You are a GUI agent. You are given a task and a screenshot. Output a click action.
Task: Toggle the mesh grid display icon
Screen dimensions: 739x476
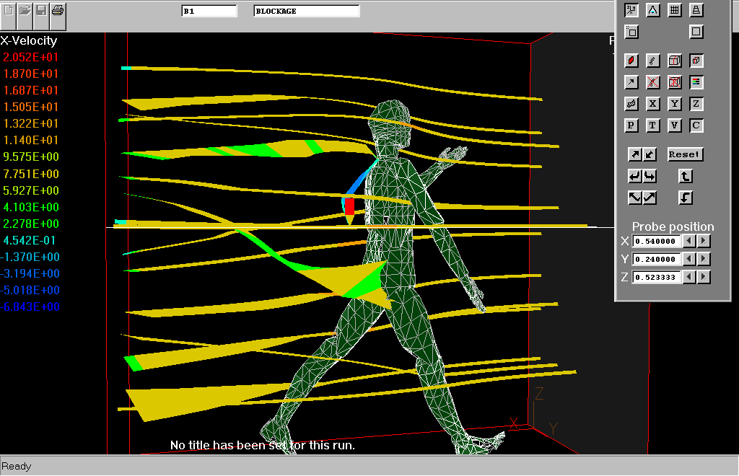(674, 10)
